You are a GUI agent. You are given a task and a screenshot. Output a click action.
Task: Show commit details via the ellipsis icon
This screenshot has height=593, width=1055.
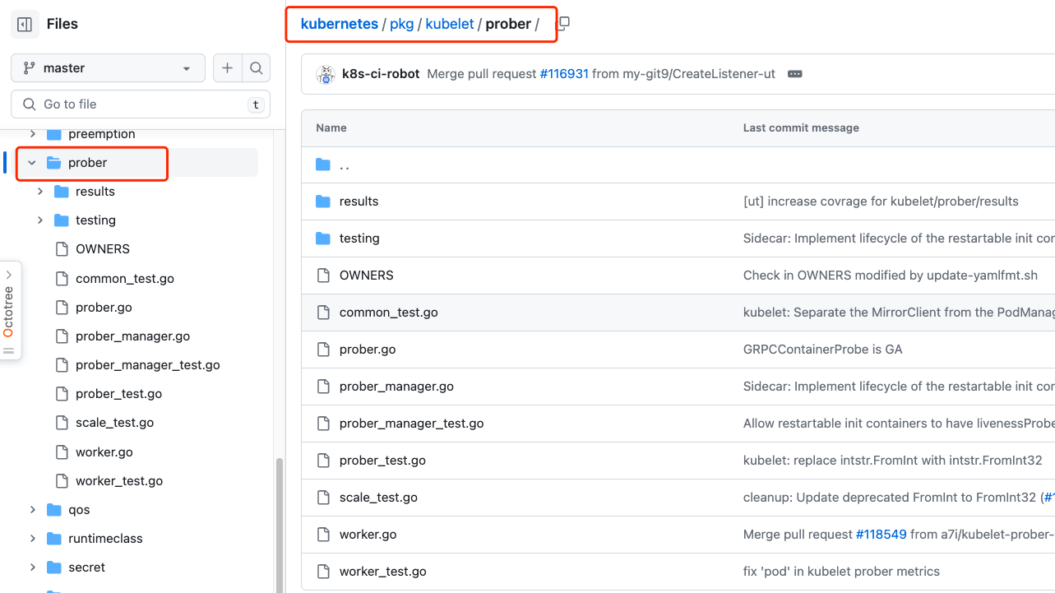[x=794, y=74]
